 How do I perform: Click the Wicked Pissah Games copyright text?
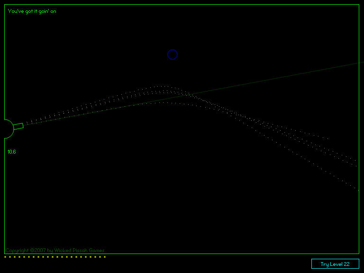tap(55, 250)
